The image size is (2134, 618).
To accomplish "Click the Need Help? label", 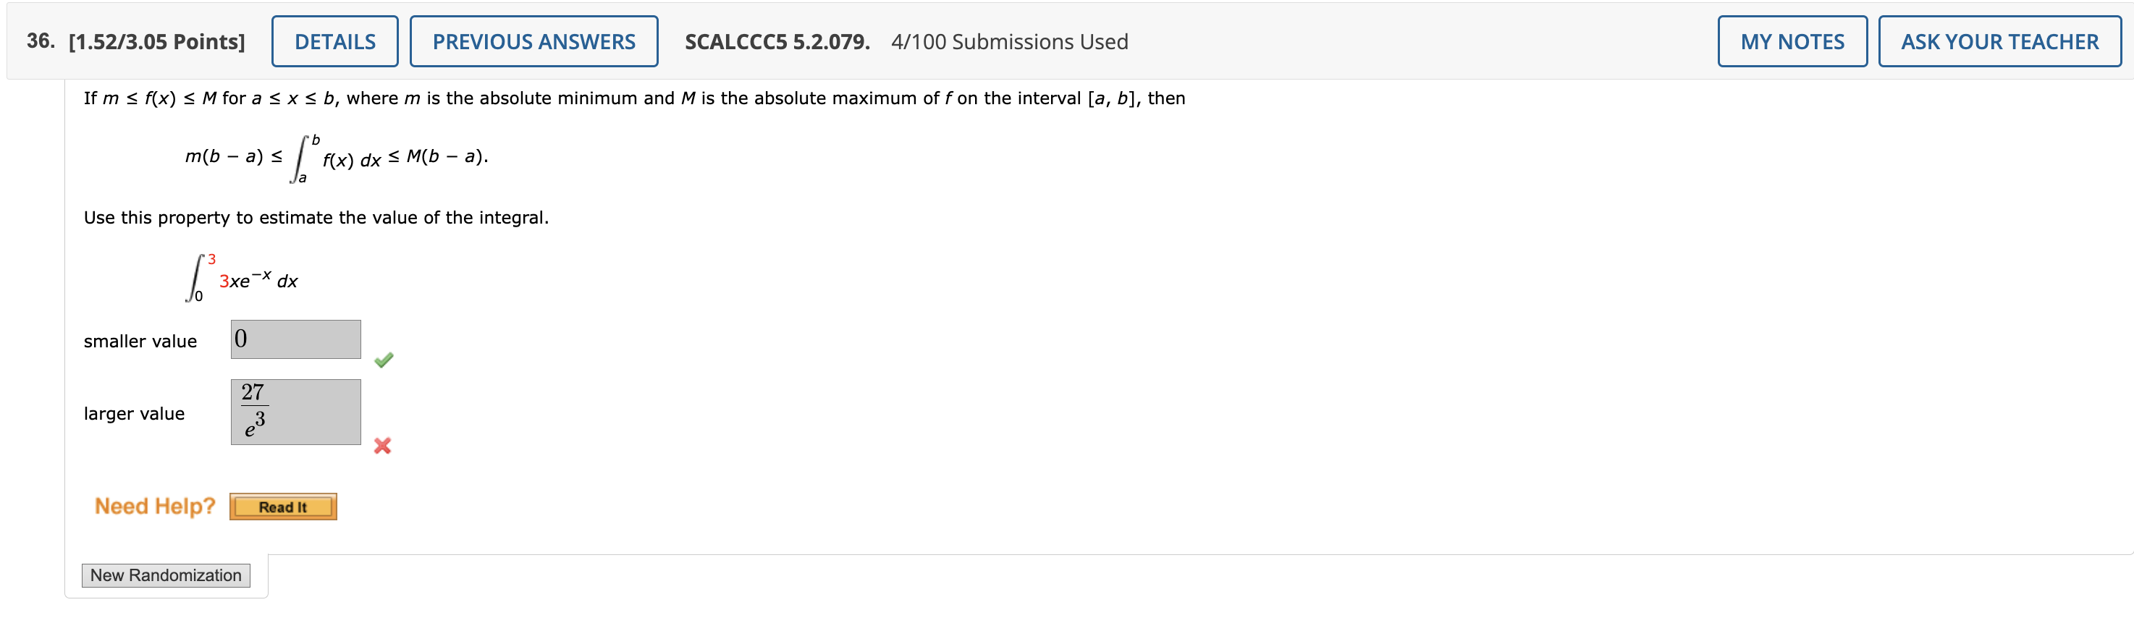I will pyautogui.click(x=155, y=506).
